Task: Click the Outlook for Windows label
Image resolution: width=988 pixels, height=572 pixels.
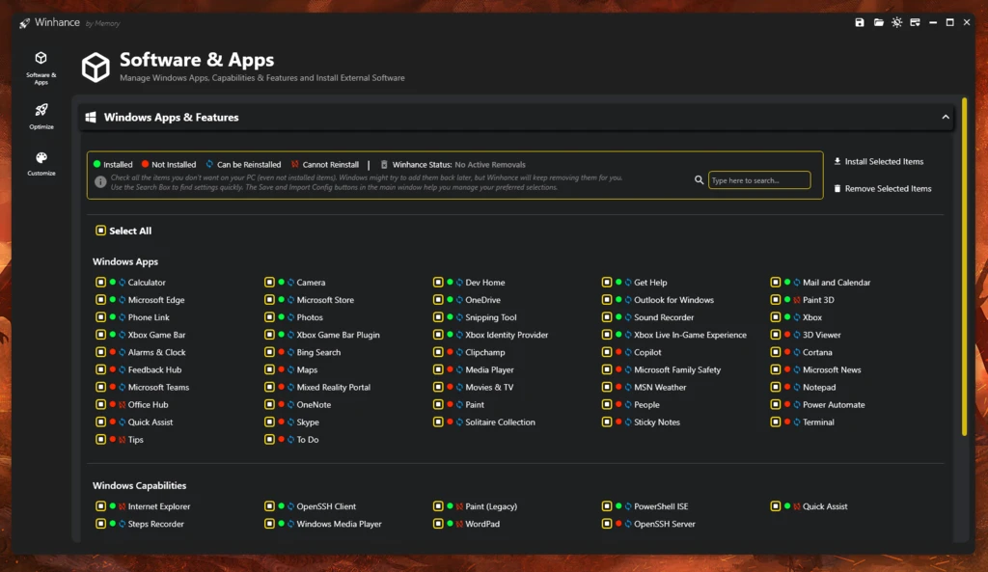Action: click(x=673, y=300)
